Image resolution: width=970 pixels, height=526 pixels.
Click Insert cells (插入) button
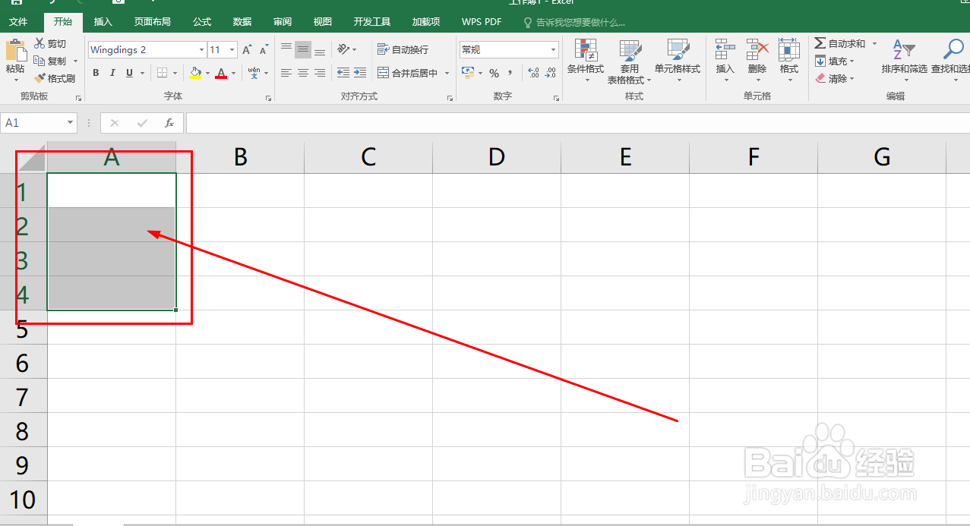(725, 61)
